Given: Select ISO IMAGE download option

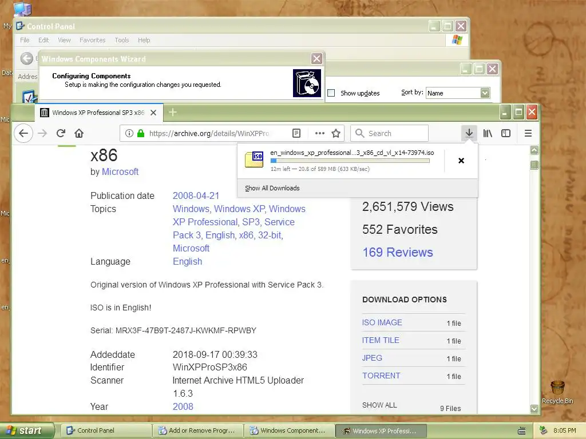Looking at the screenshot, I should pyautogui.click(x=382, y=322).
